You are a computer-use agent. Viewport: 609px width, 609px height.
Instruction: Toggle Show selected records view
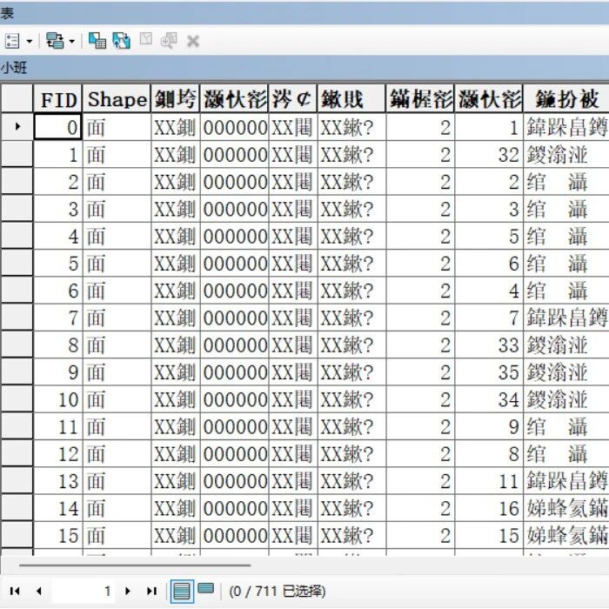coord(206,589)
